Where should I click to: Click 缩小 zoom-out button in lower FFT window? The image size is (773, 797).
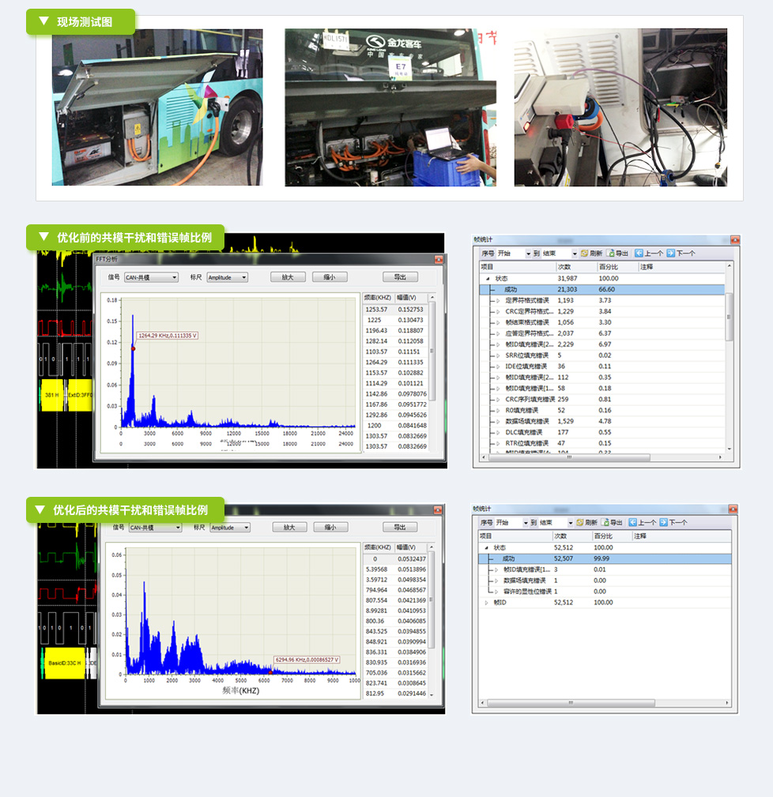330,528
